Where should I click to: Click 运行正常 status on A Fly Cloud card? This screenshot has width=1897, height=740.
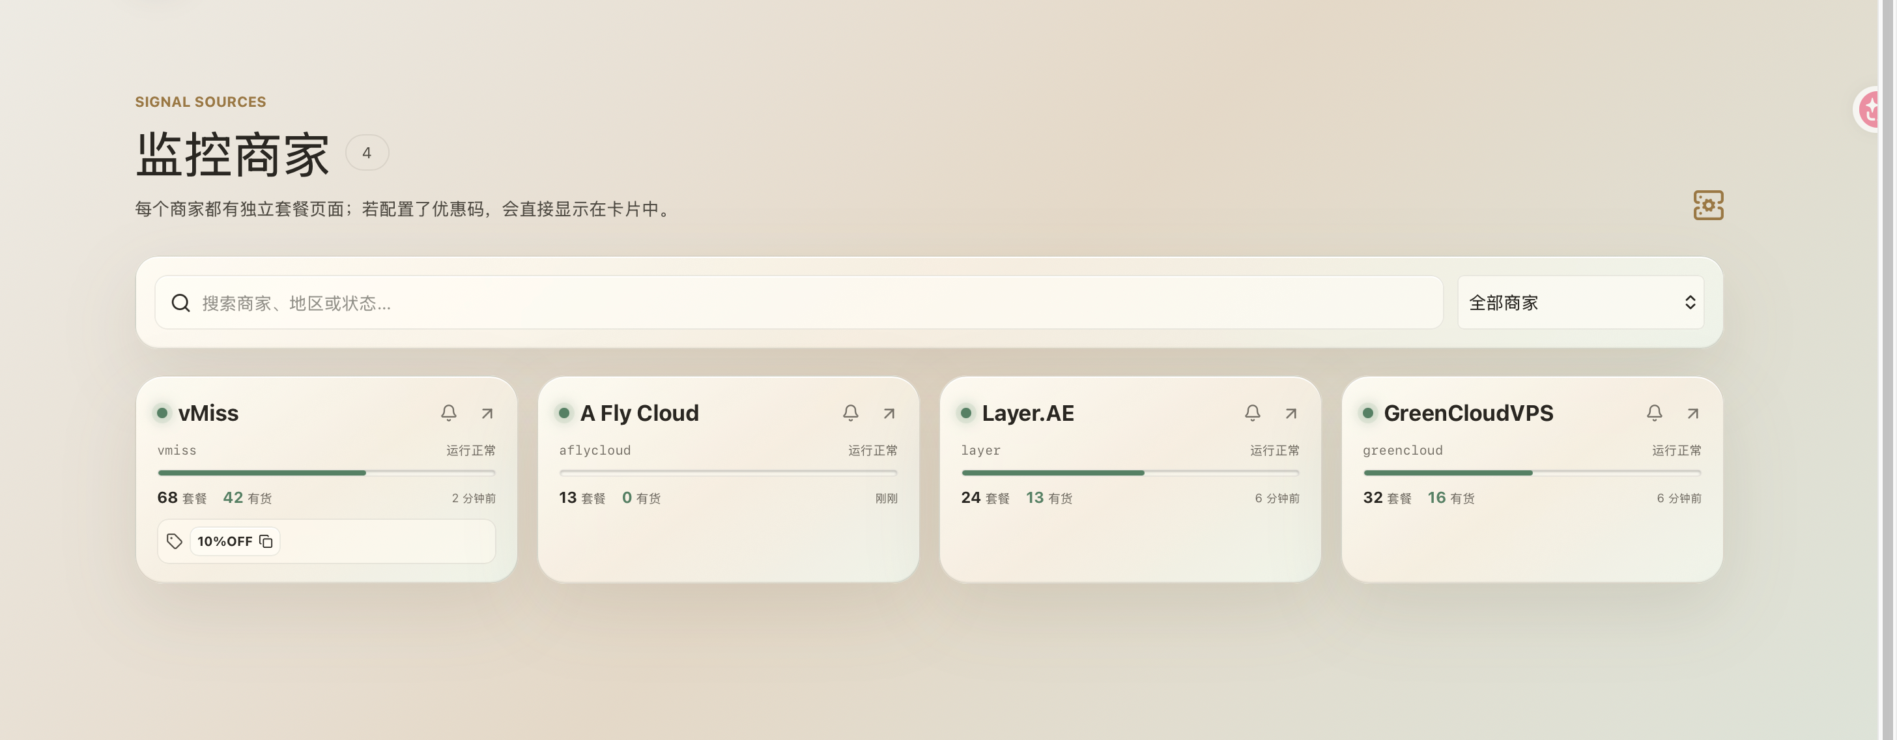click(x=874, y=450)
